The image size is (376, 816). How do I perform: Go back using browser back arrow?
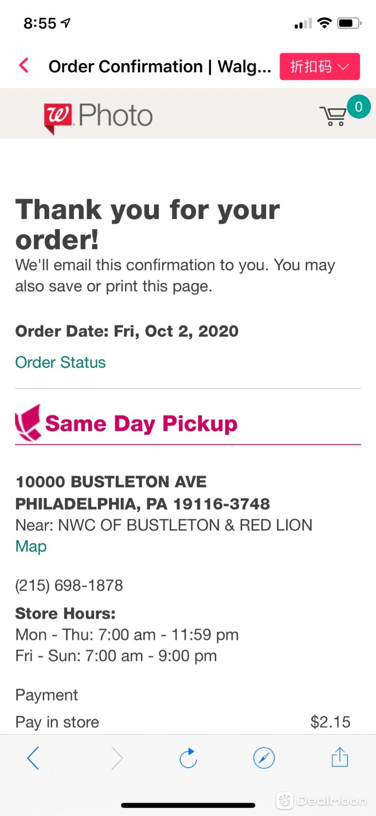coord(33,758)
